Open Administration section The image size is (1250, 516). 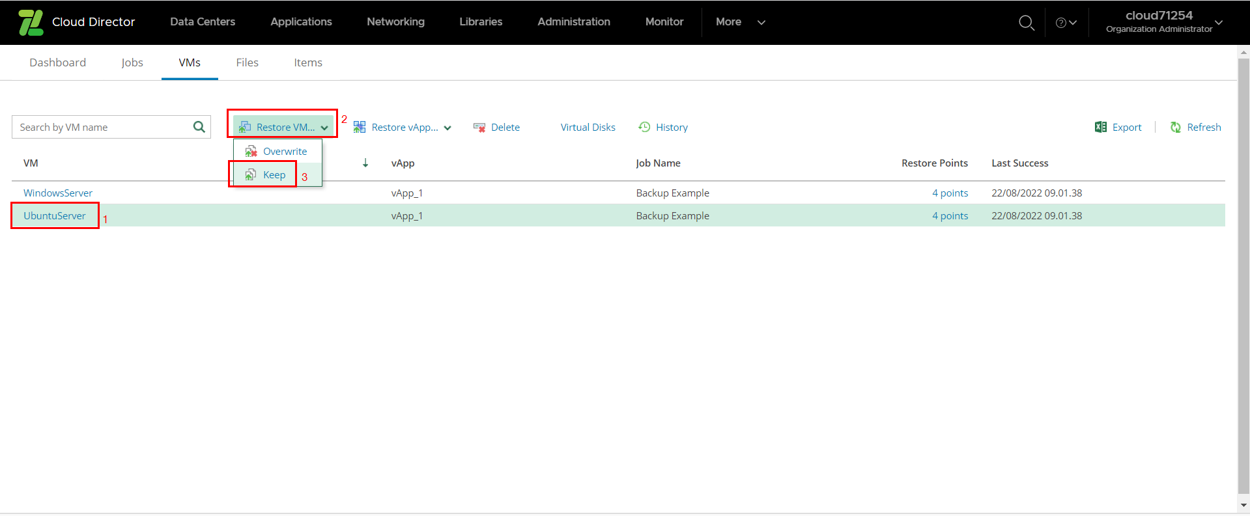(574, 22)
